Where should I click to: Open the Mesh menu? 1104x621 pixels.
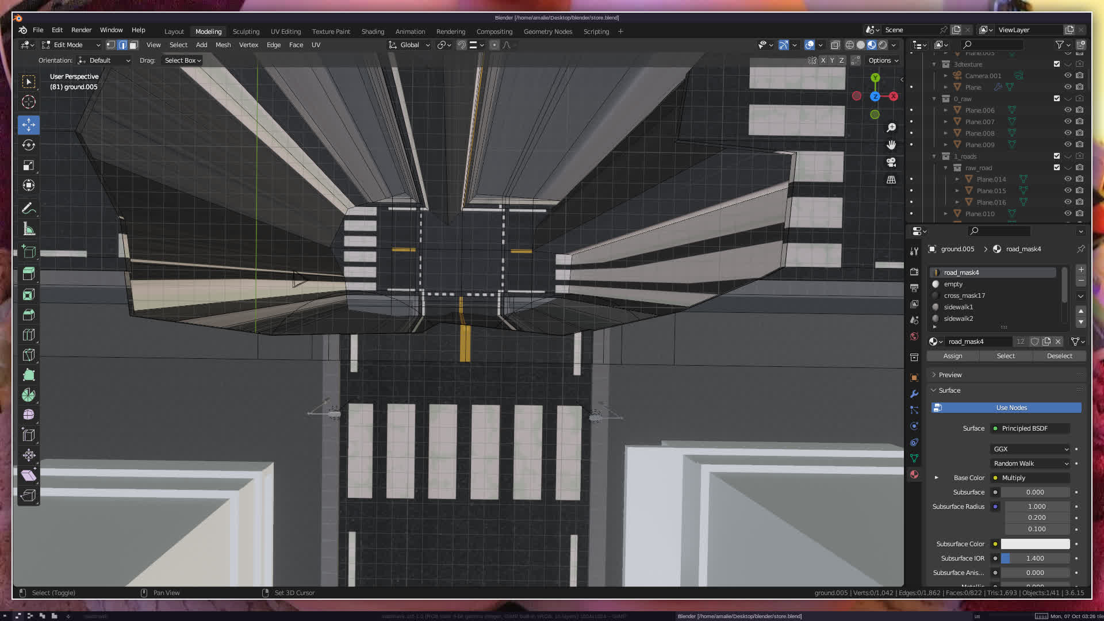pyautogui.click(x=223, y=45)
